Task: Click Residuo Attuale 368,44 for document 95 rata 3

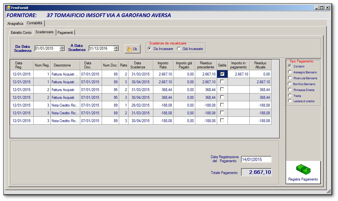Action: 260,97
